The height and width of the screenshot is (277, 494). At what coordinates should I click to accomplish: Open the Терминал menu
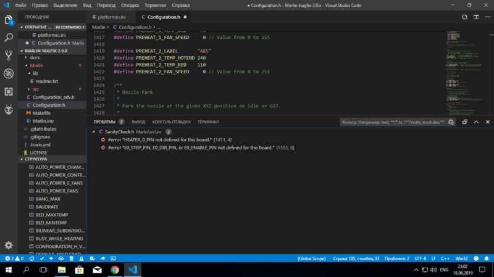tap(156, 6)
